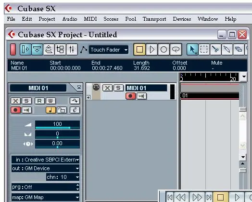Open the Devices menu
The height and width of the screenshot is (202, 252).
coord(182,19)
